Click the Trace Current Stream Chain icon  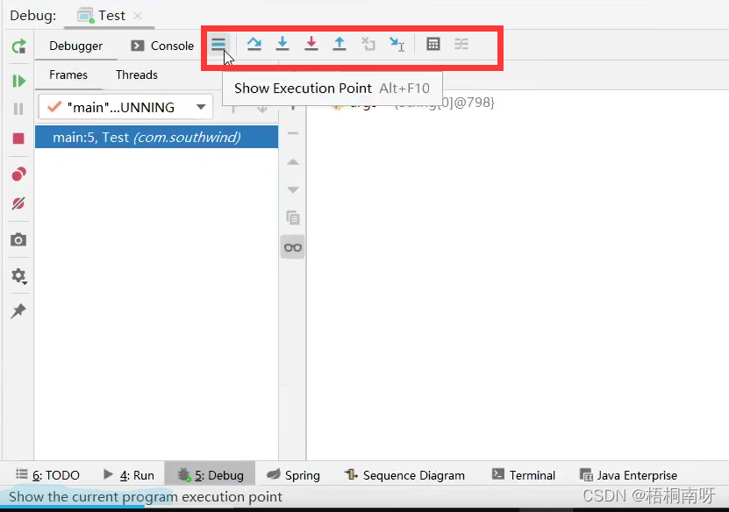click(461, 44)
